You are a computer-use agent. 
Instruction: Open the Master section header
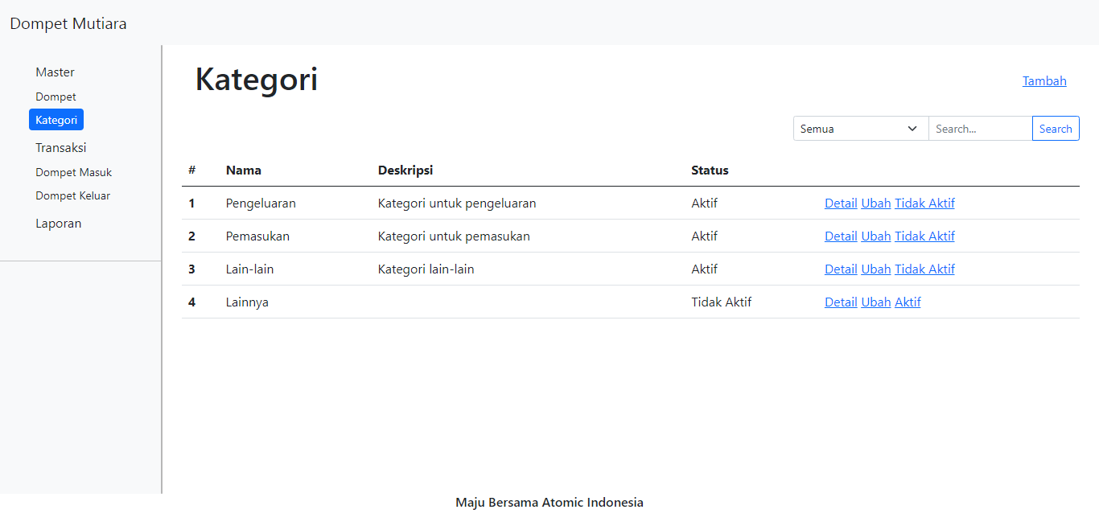tap(55, 72)
